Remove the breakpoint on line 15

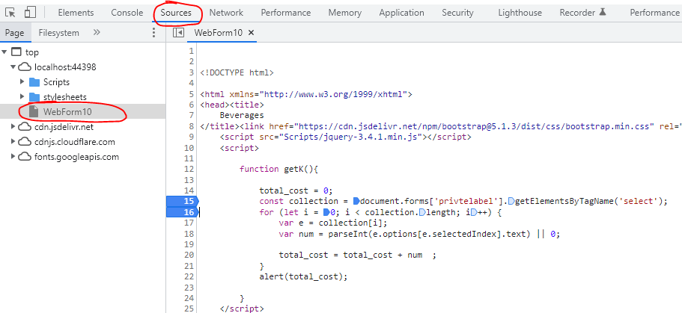[182, 201]
